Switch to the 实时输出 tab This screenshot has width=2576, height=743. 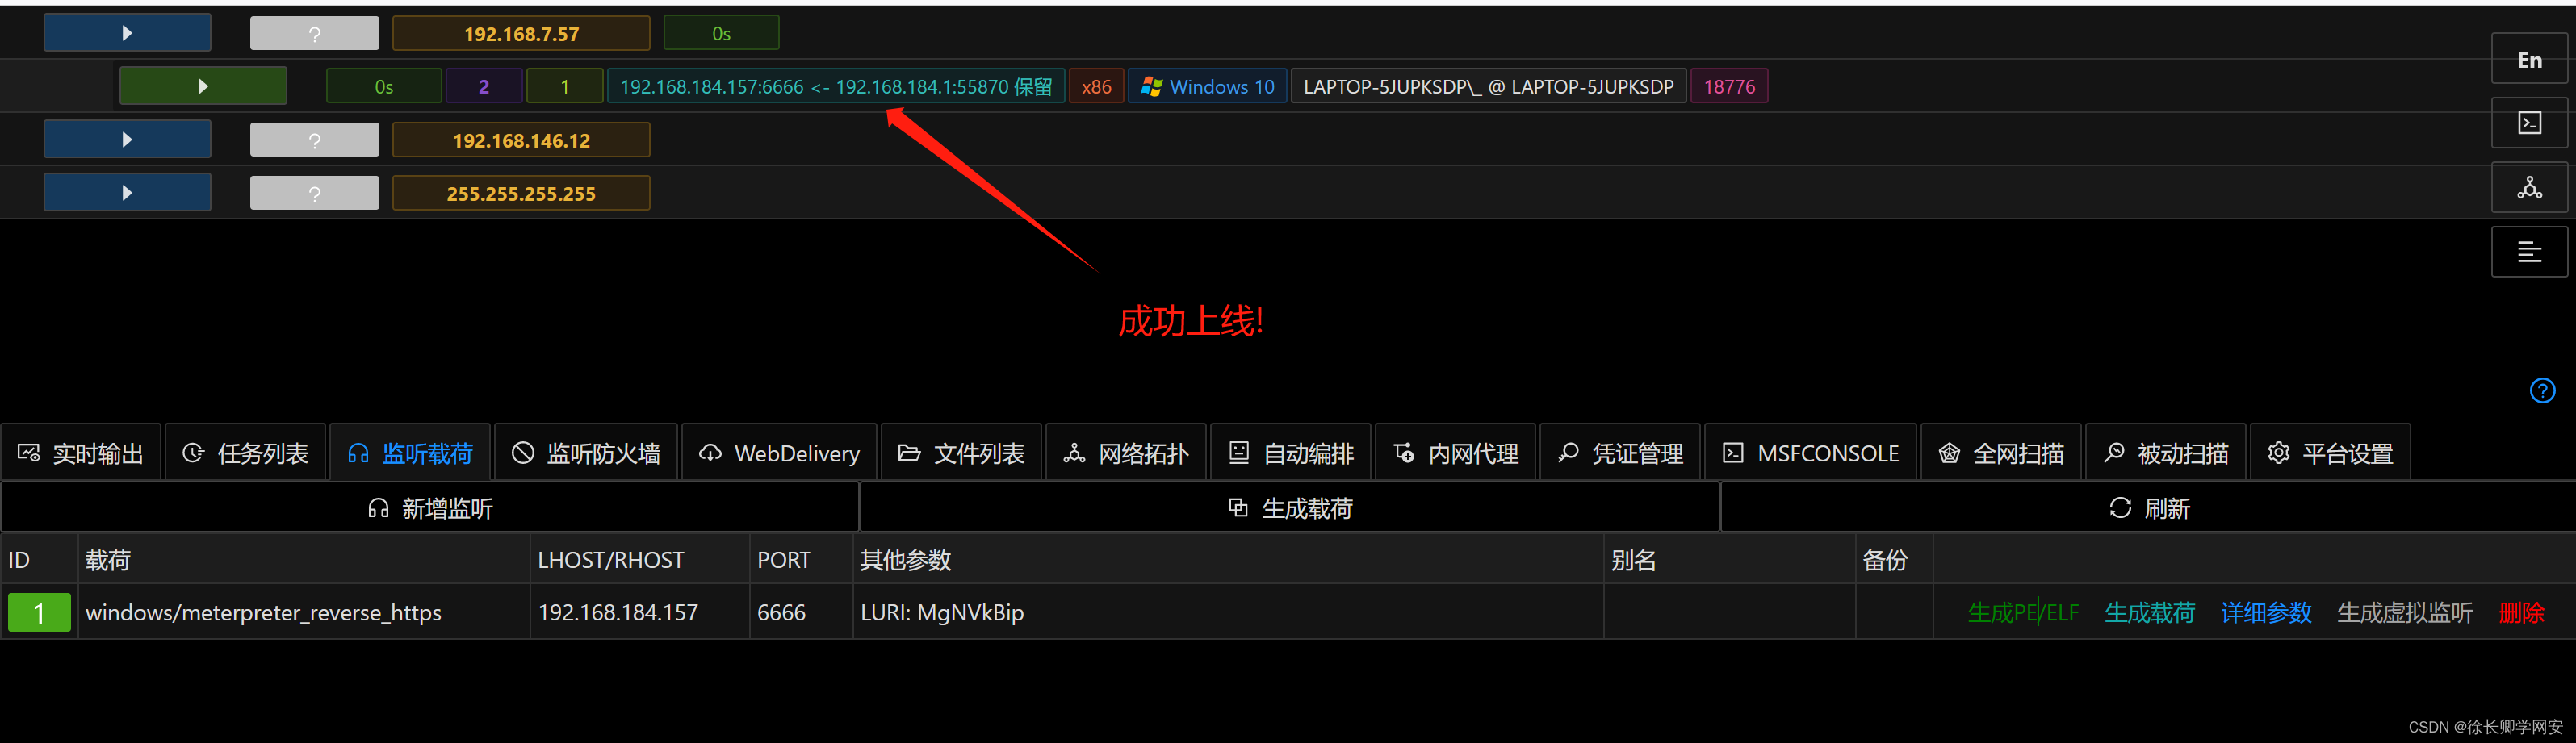[x=81, y=452]
